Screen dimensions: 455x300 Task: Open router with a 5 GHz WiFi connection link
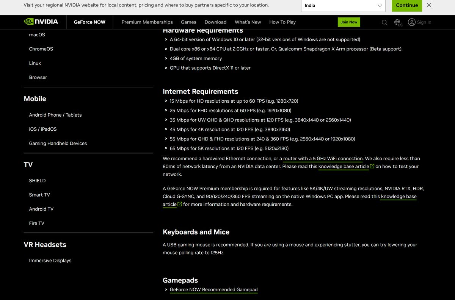click(323, 158)
